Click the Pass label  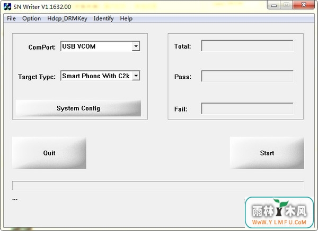coord(183,77)
